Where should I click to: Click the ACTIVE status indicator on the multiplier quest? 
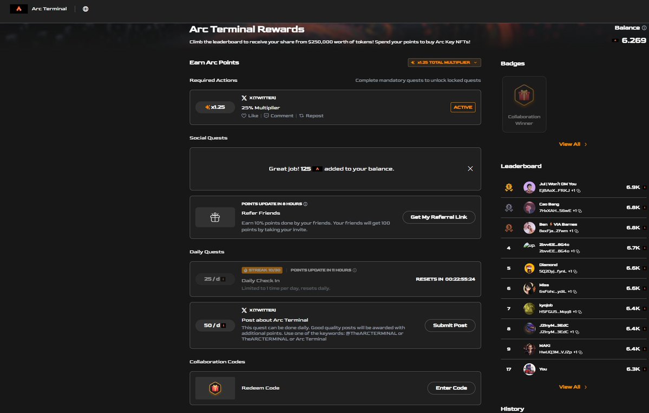(463, 107)
